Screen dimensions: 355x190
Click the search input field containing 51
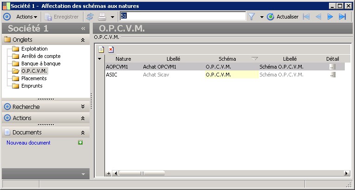tap(183, 16)
